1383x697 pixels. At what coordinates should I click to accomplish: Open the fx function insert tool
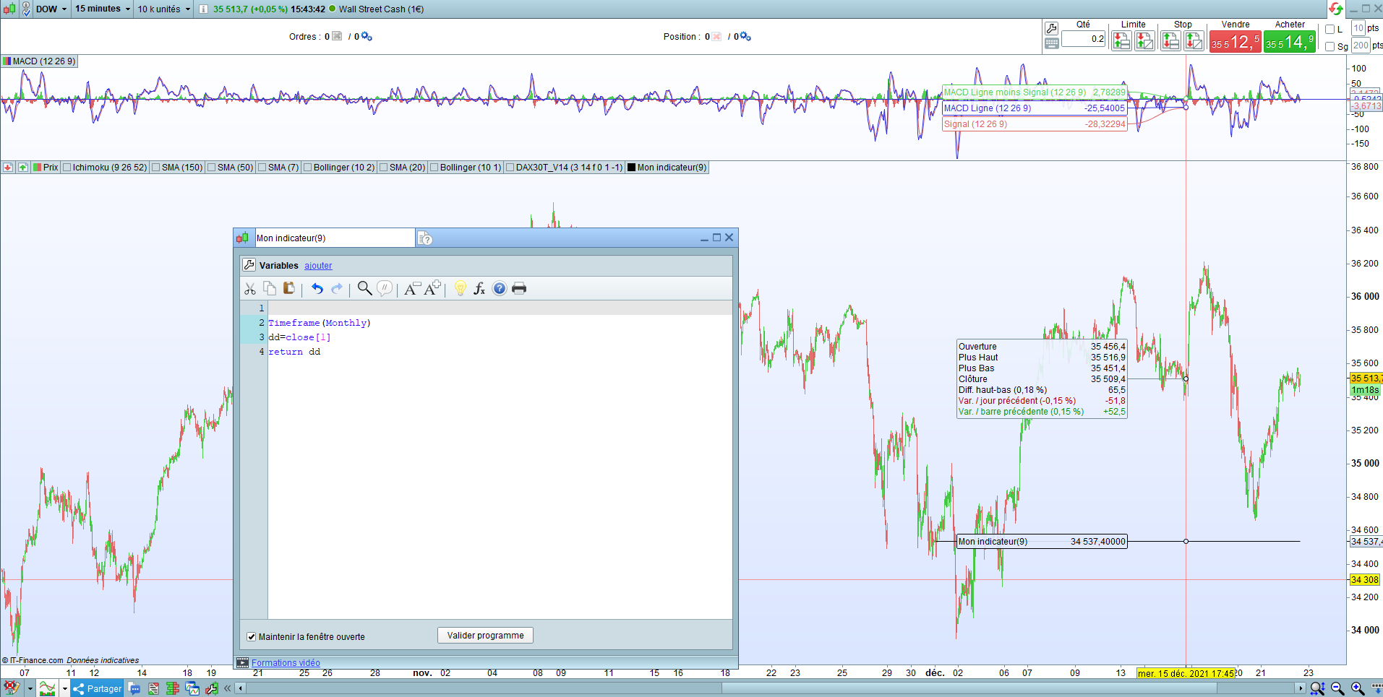click(479, 289)
